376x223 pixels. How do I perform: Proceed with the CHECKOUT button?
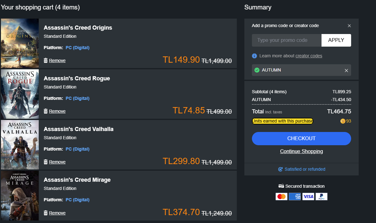point(301,139)
